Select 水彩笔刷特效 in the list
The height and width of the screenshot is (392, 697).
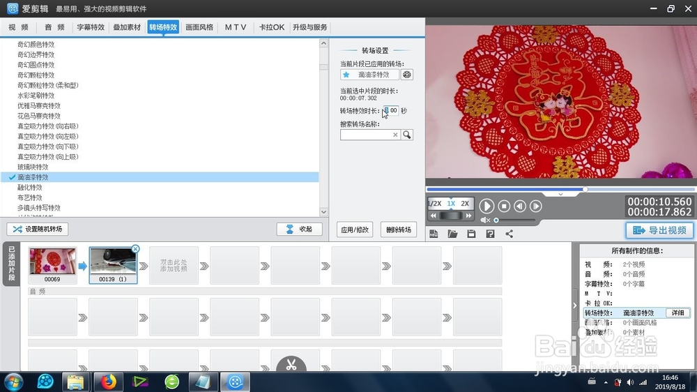coord(36,96)
